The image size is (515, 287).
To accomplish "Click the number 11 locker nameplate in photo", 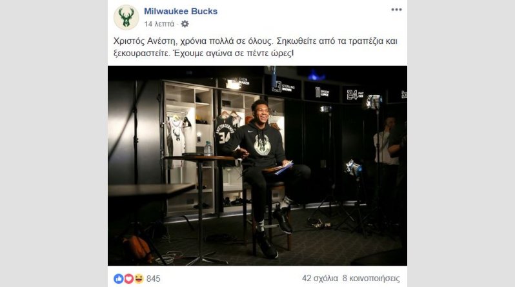I will coord(322,92).
